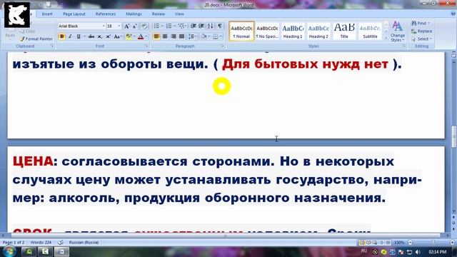Image resolution: width=457 pixels, height=257 pixels.
Task: Open the Font dialog launcher
Action: [146, 46]
